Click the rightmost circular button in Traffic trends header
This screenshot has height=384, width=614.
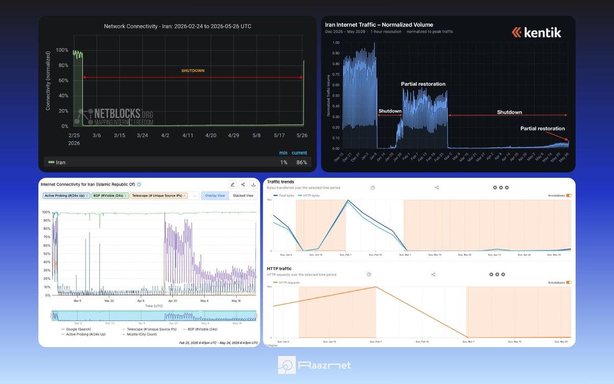click(507, 187)
